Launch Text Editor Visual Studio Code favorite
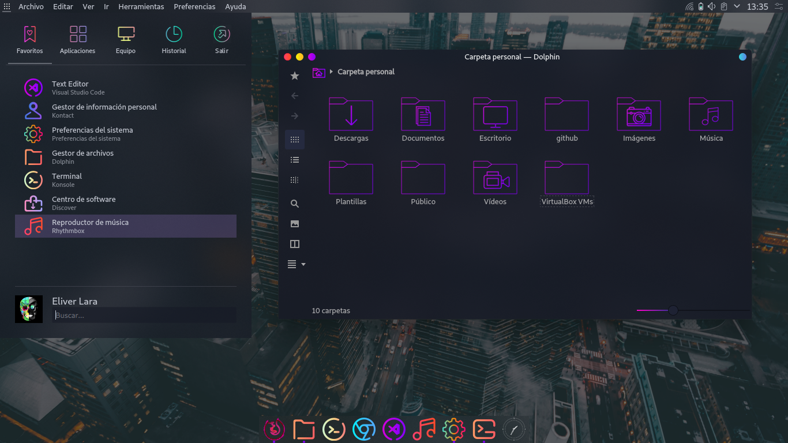 pos(126,88)
